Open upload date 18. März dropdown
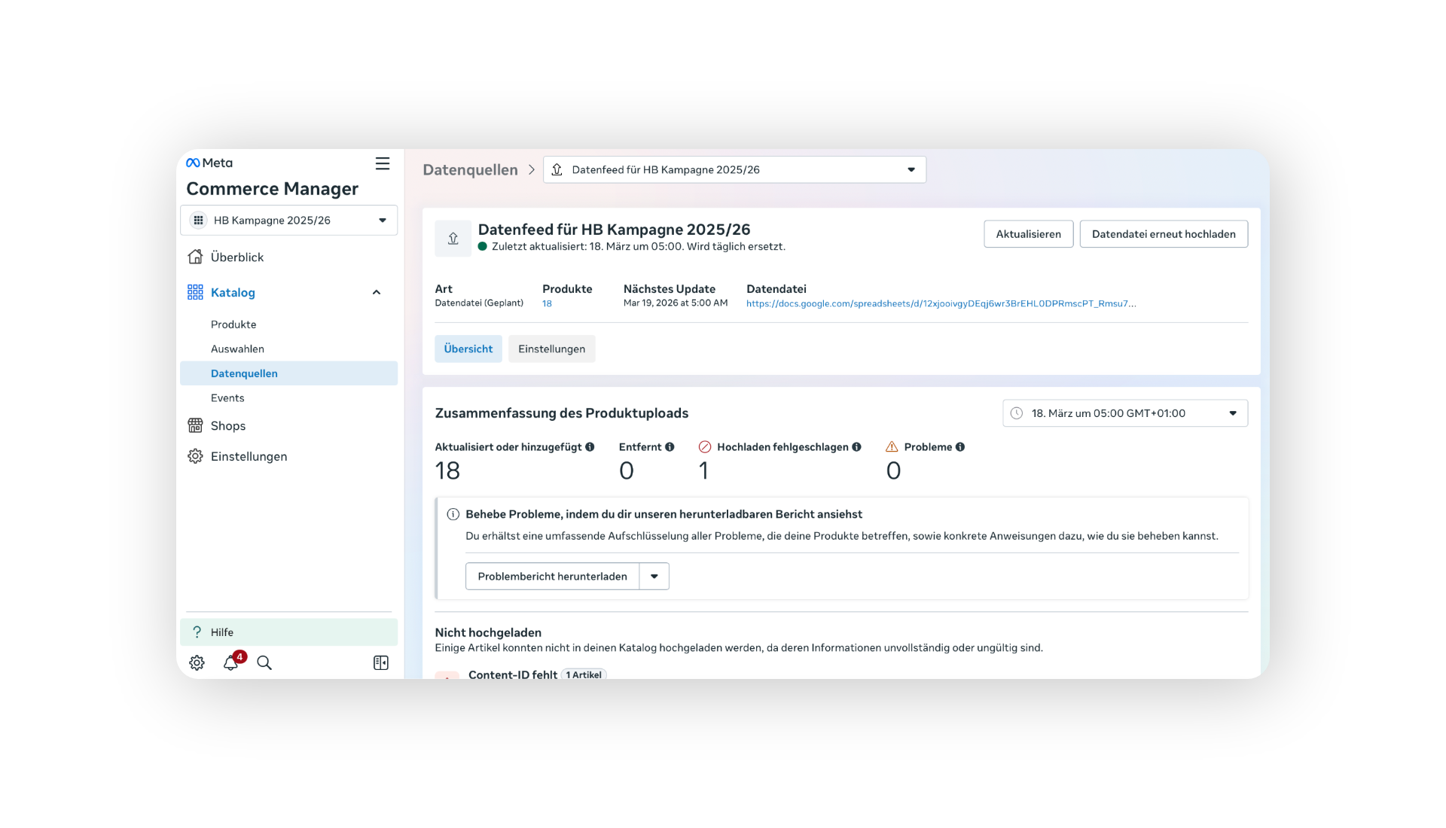 tap(1124, 413)
